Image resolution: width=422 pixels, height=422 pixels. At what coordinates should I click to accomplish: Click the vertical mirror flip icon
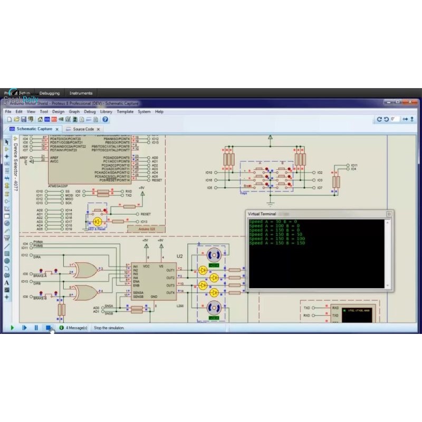(x=412, y=119)
